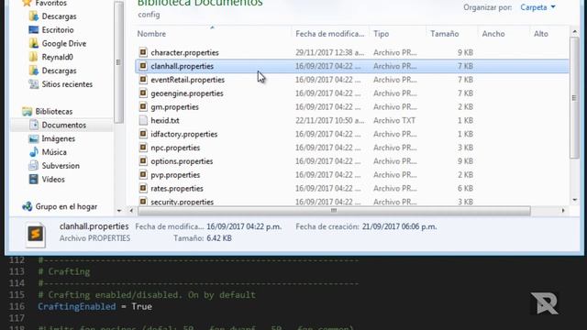Click the clanhall.properties file icon
587x330 pixels.
coord(143,66)
